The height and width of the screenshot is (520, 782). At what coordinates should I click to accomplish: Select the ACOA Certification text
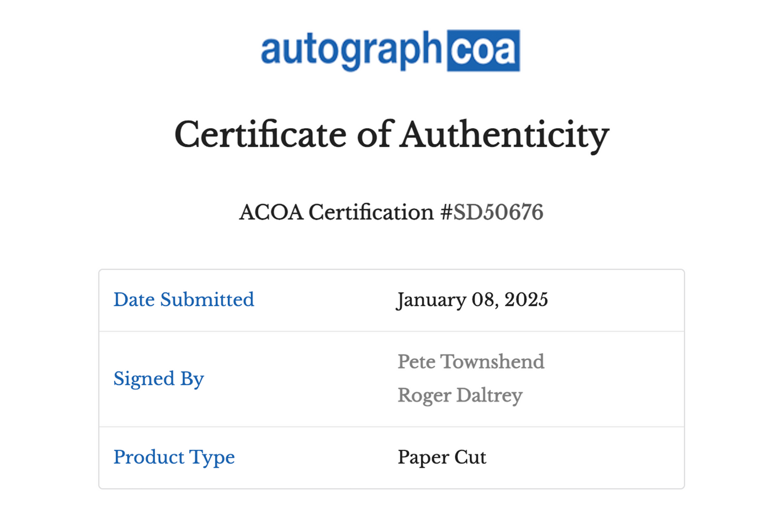point(336,212)
